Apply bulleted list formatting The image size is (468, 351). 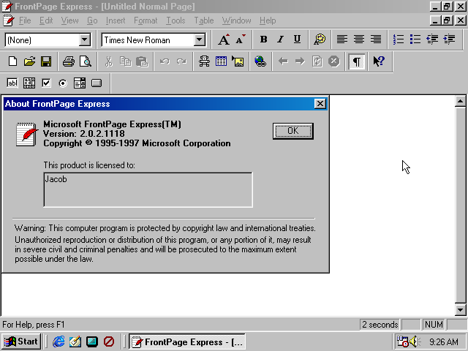click(x=415, y=39)
